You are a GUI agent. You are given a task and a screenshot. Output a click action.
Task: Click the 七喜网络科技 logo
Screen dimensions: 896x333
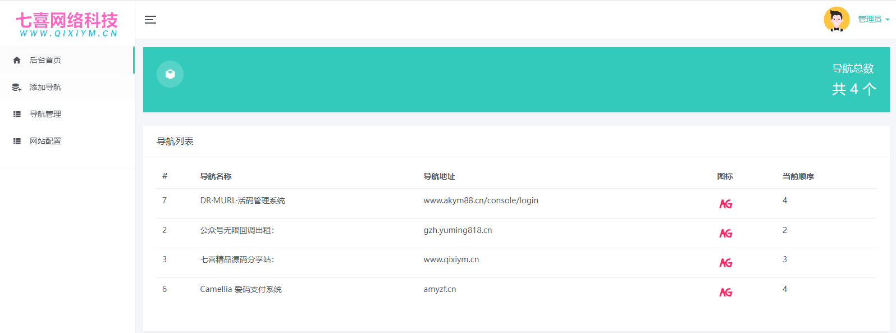coord(67,24)
